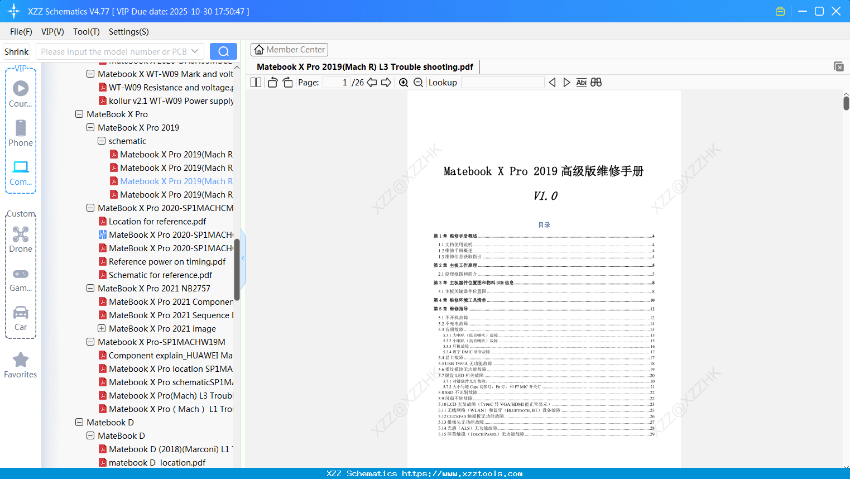Click the side panel collapse handle
850x479 pixels.
(243, 258)
